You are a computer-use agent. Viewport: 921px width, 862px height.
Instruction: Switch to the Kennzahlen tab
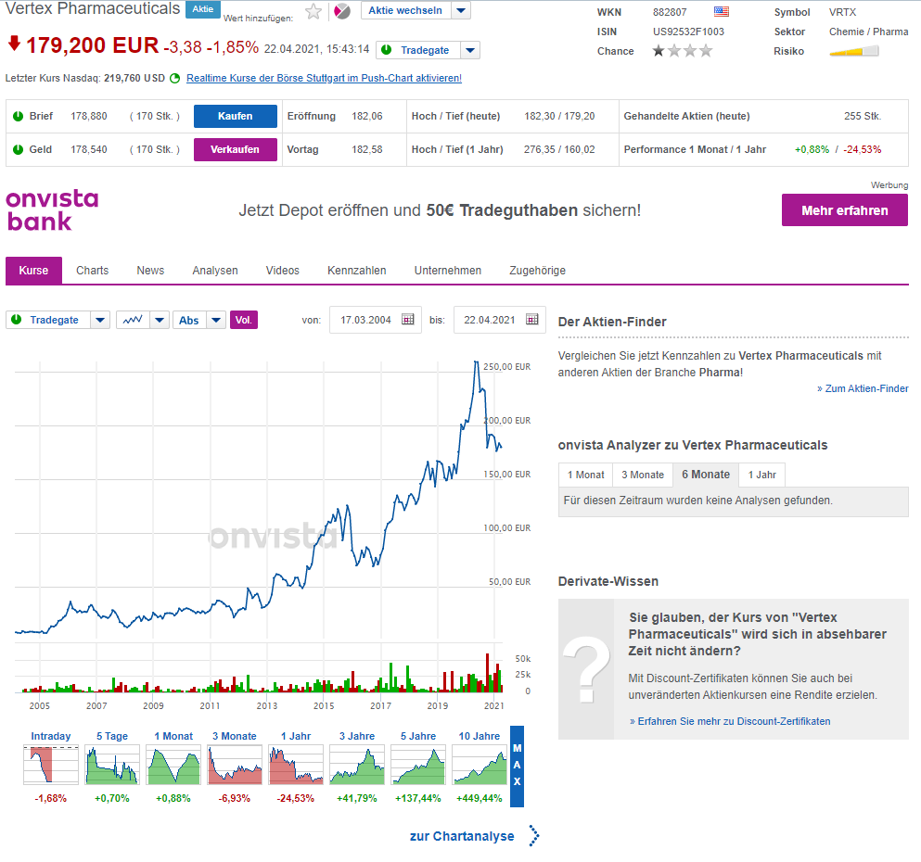tap(356, 271)
